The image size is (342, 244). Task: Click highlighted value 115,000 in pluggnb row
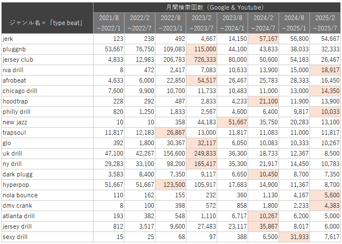(202, 49)
